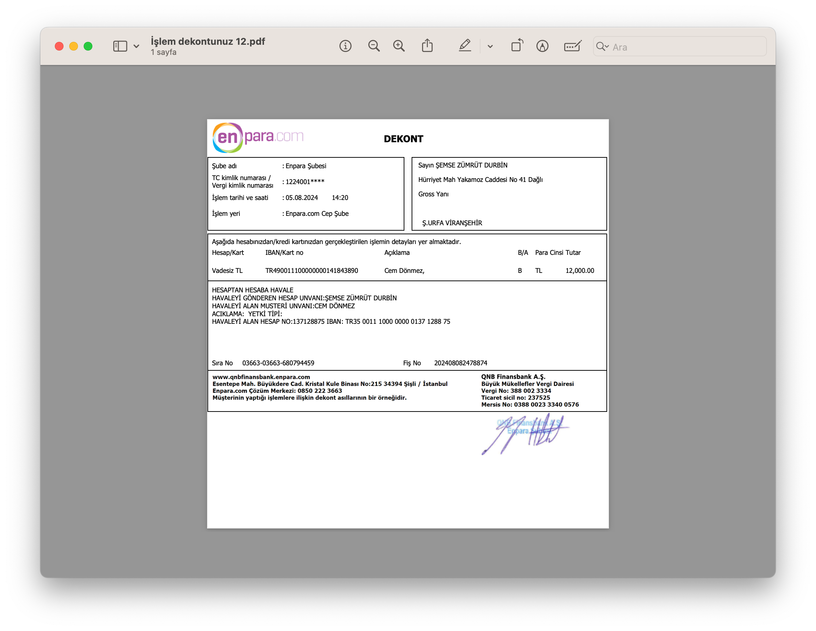Screen dimensions: 816x631
Task: Click the Enpara Şubesi branch name
Action: point(306,166)
